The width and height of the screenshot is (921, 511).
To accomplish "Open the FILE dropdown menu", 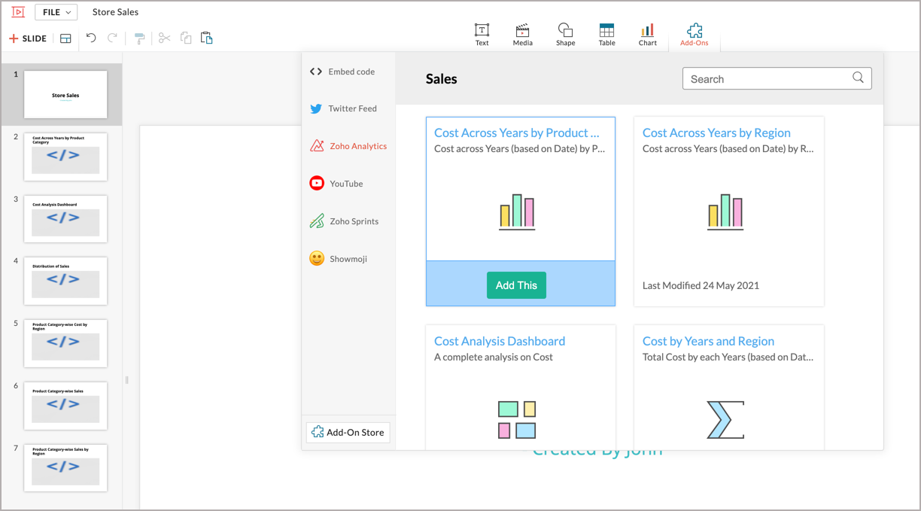I will [x=56, y=12].
